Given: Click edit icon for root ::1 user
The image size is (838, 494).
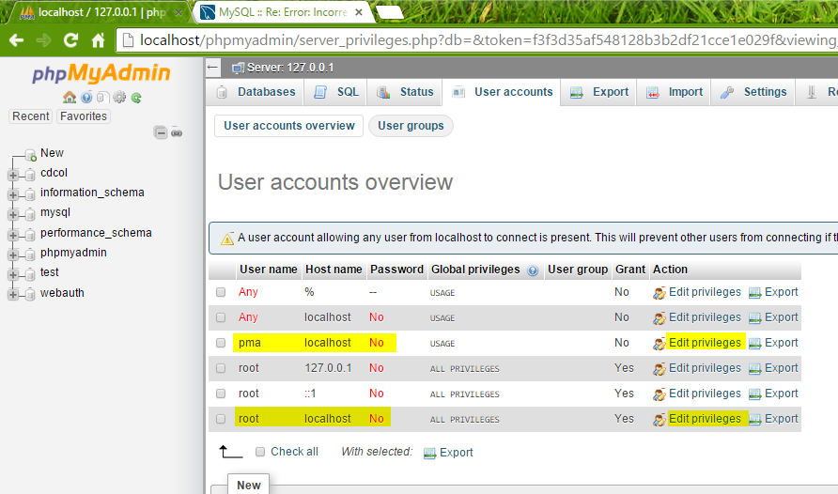Looking at the screenshot, I should click(x=659, y=394).
